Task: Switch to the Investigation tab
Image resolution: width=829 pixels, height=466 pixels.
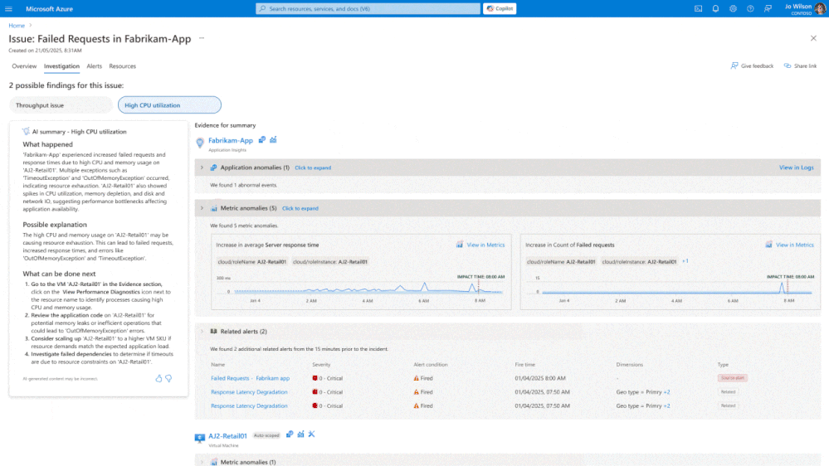Action: click(x=61, y=66)
